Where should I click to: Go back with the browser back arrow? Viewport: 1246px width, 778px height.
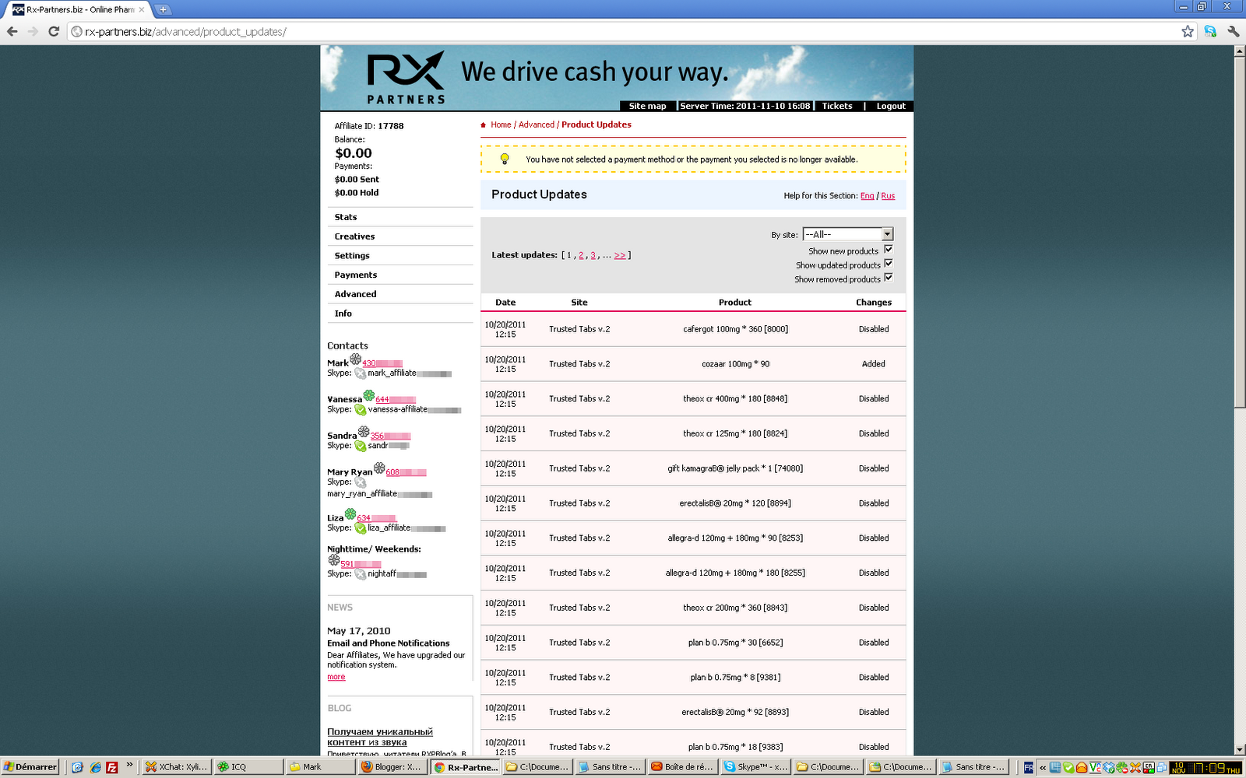click(x=12, y=31)
